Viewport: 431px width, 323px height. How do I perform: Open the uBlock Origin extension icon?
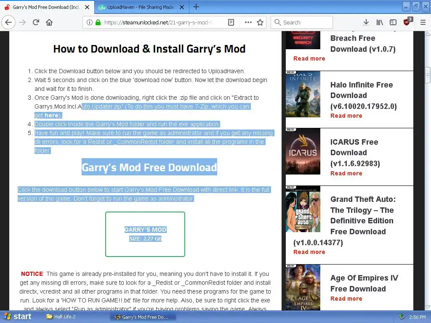(x=407, y=22)
